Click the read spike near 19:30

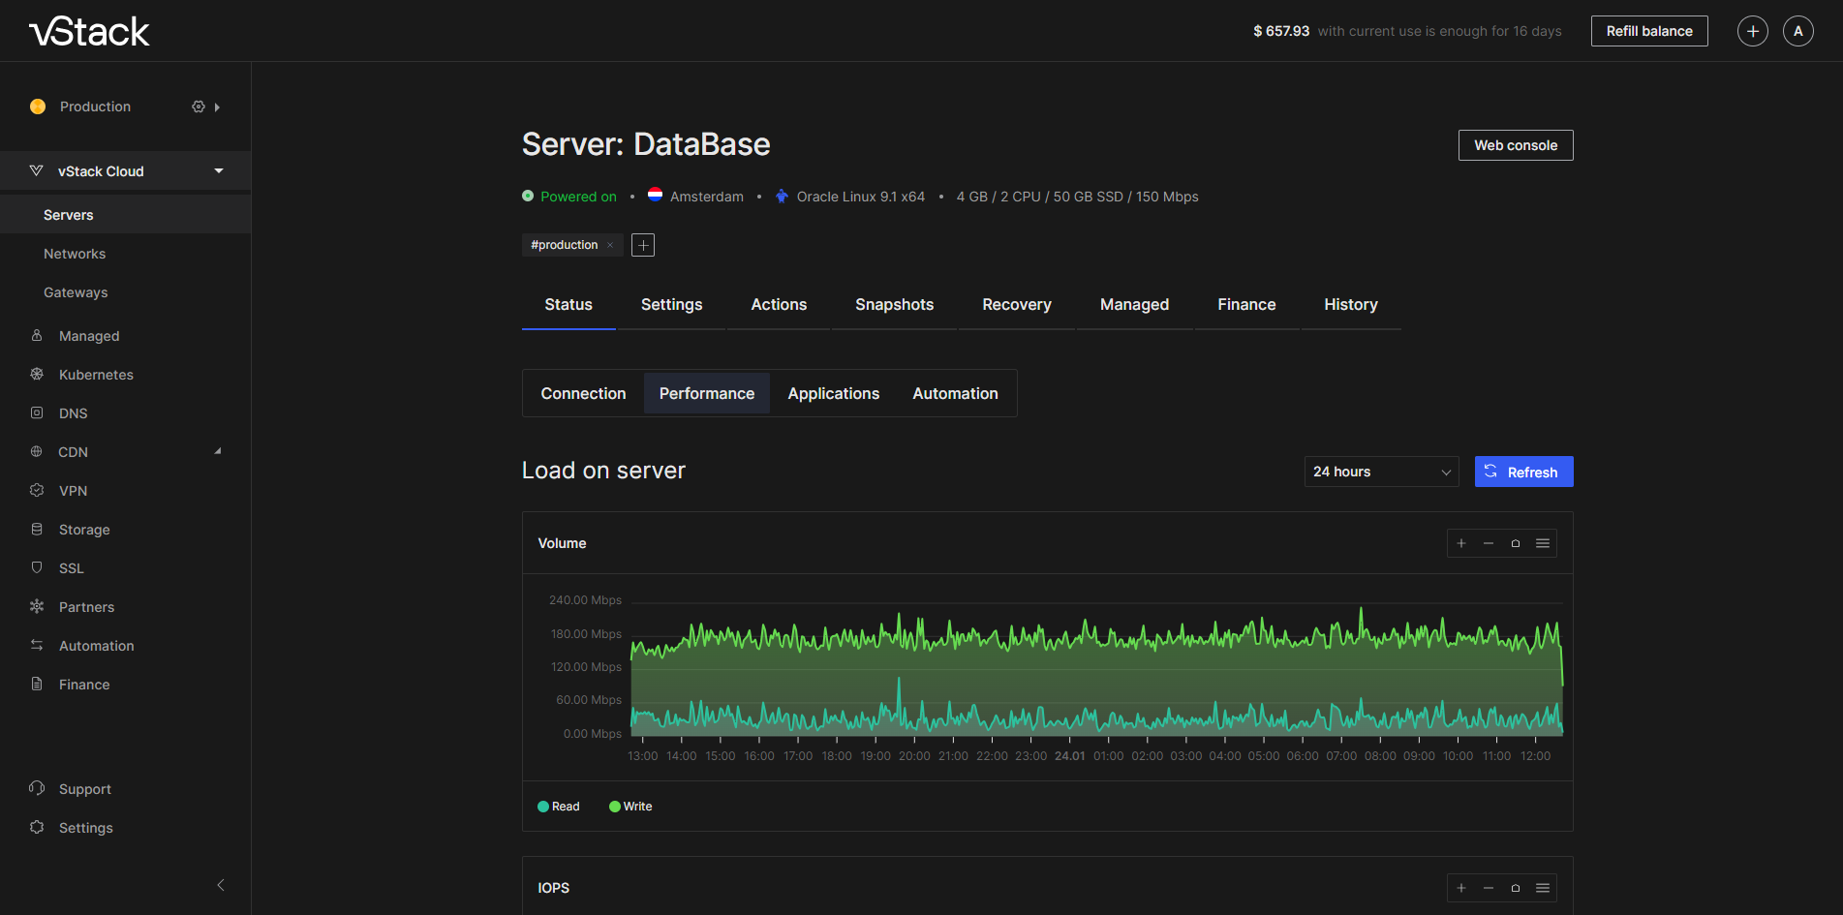pyautogui.click(x=899, y=682)
